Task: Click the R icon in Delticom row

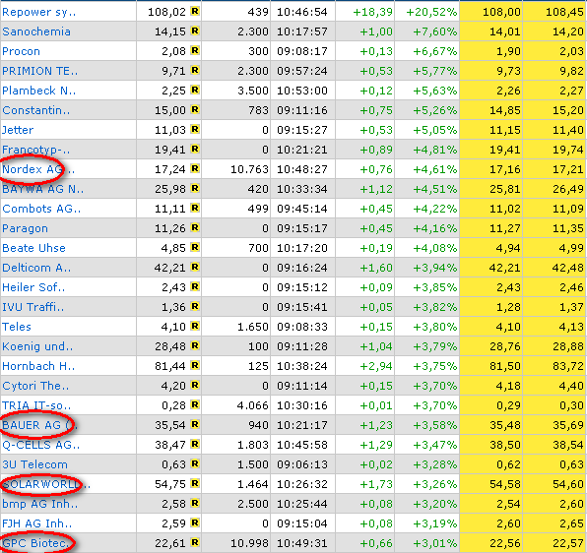Action: tap(195, 267)
